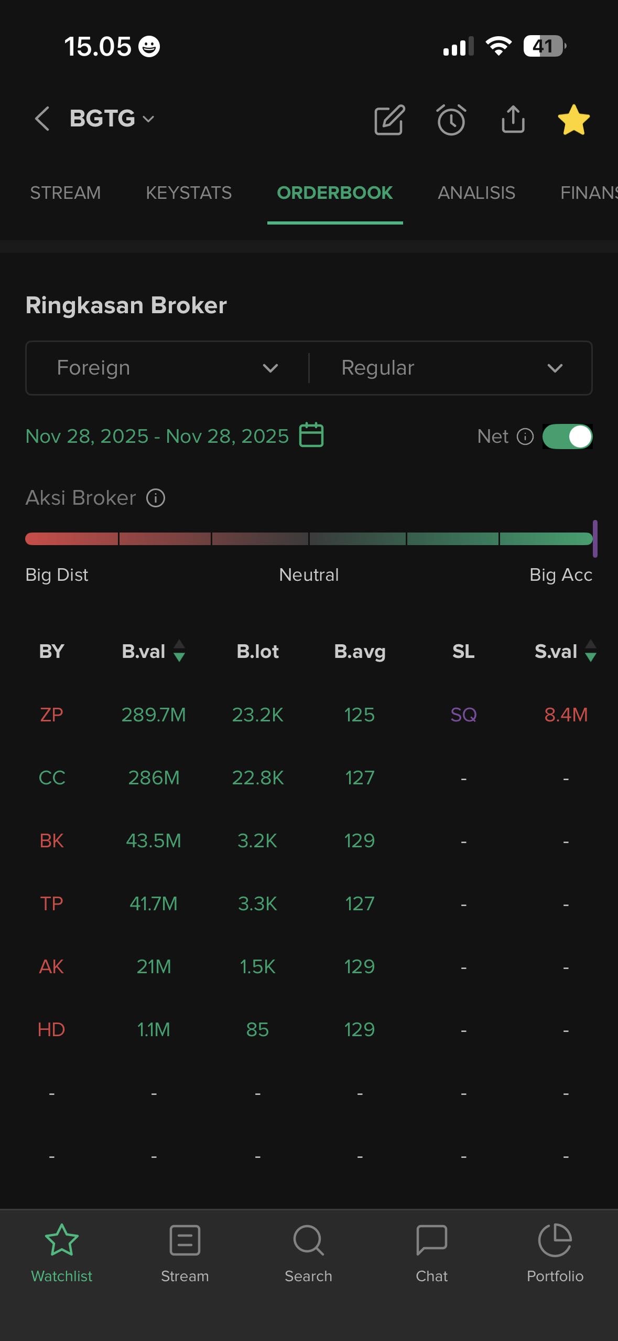Switch to the KEYSTATS tab
Image resolution: width=618 pixels, height=1341 pixels.
click(189, 193)
